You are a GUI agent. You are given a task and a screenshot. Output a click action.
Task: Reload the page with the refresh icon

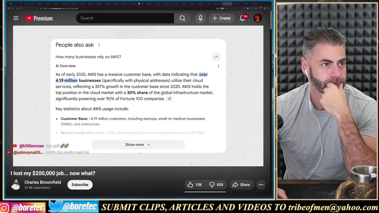[x=21, y=8]
